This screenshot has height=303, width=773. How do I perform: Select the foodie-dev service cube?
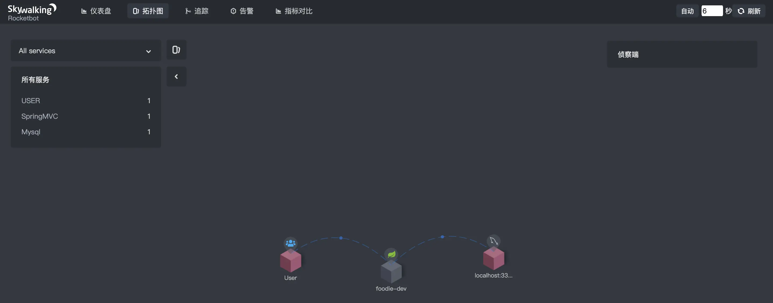pyautogui.click(x=391, y=272)
